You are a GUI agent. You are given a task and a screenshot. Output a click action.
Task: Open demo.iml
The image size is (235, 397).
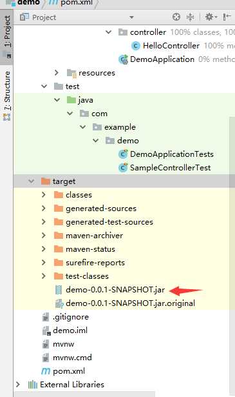(70, 331)
